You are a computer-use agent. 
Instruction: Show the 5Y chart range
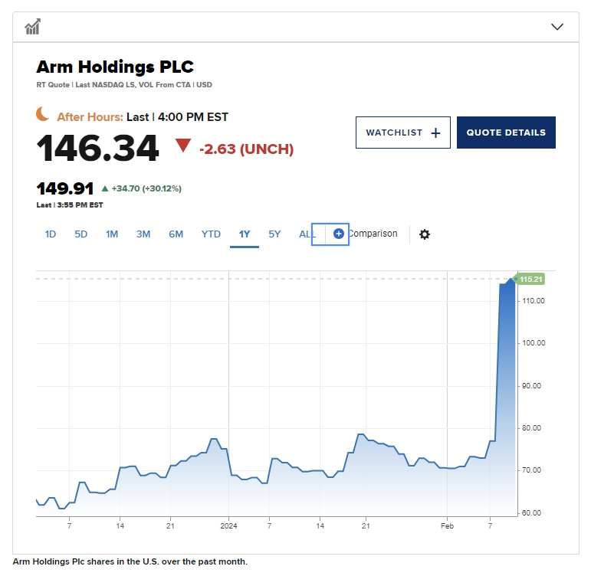274,234
